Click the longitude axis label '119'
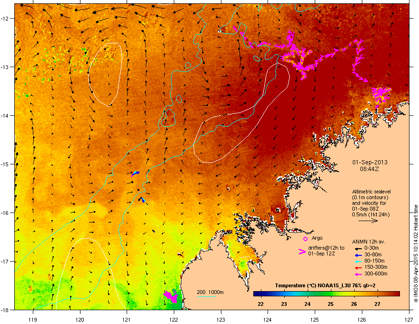Image resolution: width=419 pixels, height=324 pixels. tap(33, 319)
